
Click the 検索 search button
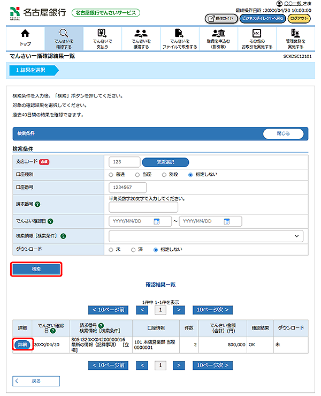click(36, 269)
